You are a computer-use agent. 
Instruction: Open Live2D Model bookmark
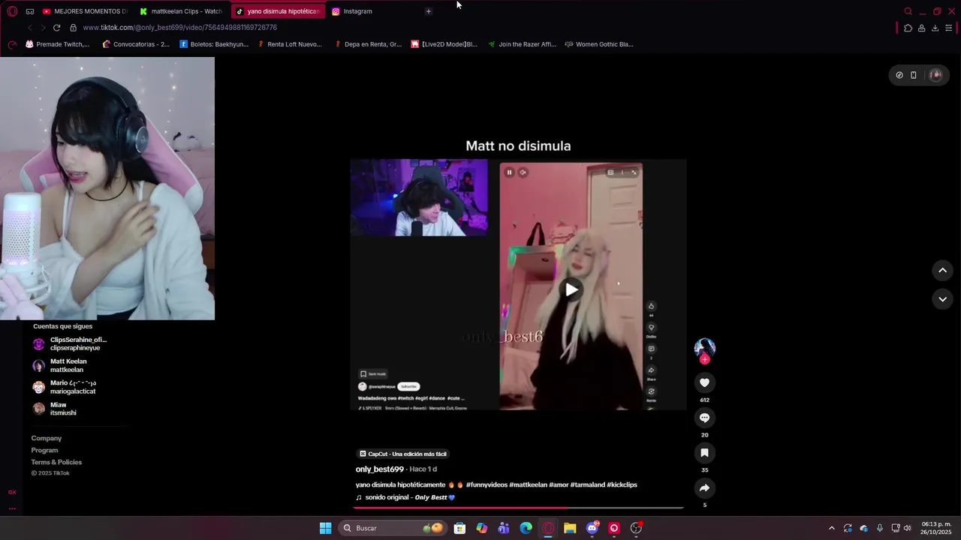click(x=444, y=44)
